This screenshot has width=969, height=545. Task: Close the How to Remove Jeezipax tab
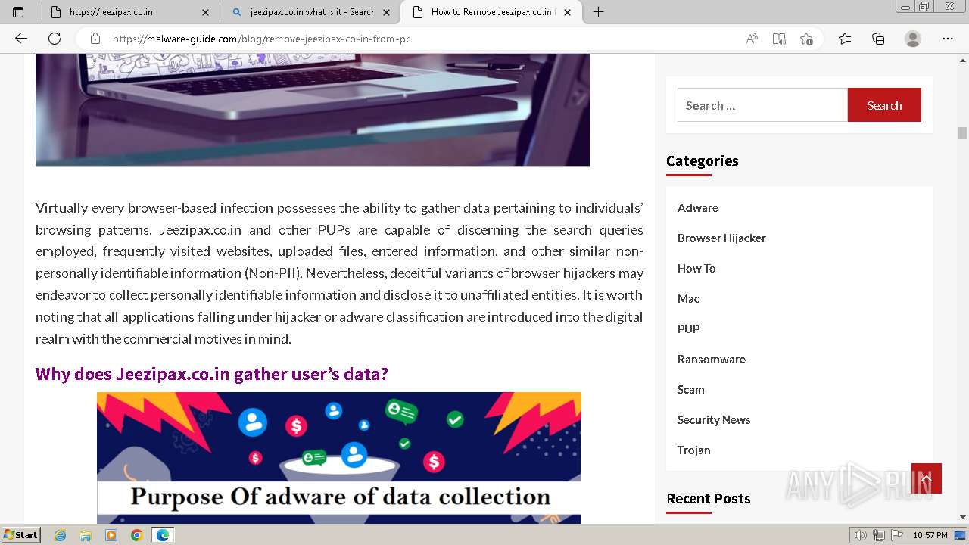click(x=567, y=12)
